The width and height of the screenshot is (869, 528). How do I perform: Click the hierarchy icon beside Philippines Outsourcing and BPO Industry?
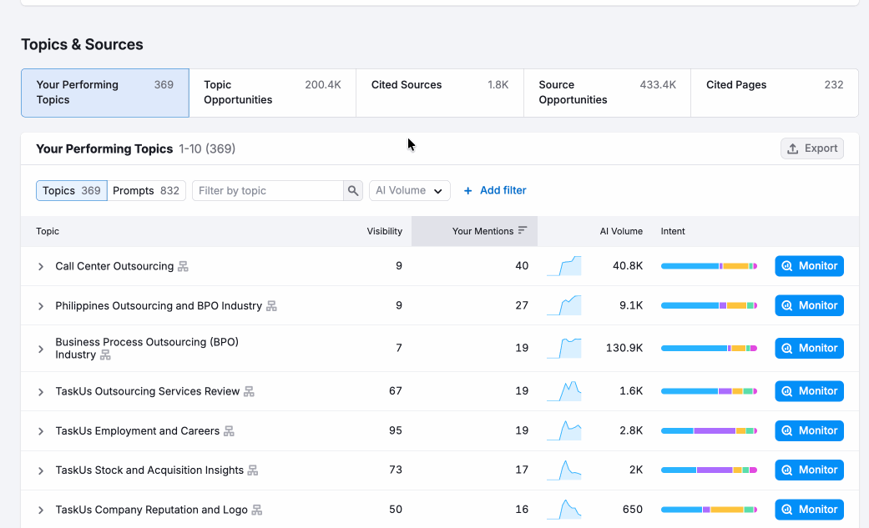pyautogui.click(x=271, y=306)
